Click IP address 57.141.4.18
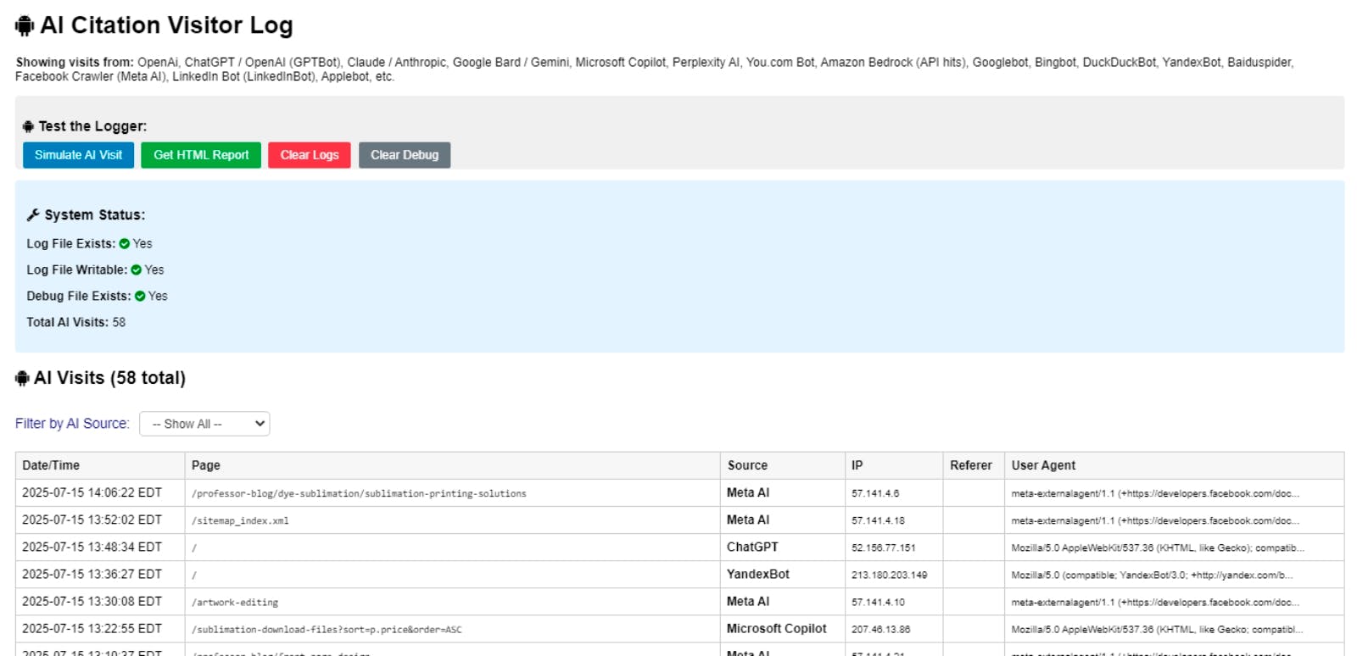The height and width of the screenshot is (656, 1357). click(x=878, y=520)
